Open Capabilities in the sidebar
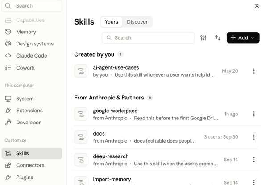The width and height of the screenshot is (261, 185). tap(32, 20)
